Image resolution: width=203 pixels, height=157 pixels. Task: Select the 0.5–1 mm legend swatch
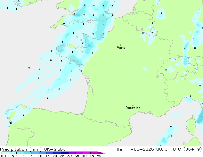click(x=13, y=153)
